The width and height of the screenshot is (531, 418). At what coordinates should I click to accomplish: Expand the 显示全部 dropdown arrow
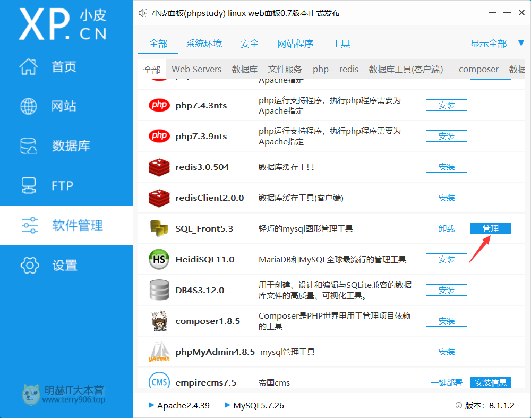pyautogui.click(x=521, y=44)
